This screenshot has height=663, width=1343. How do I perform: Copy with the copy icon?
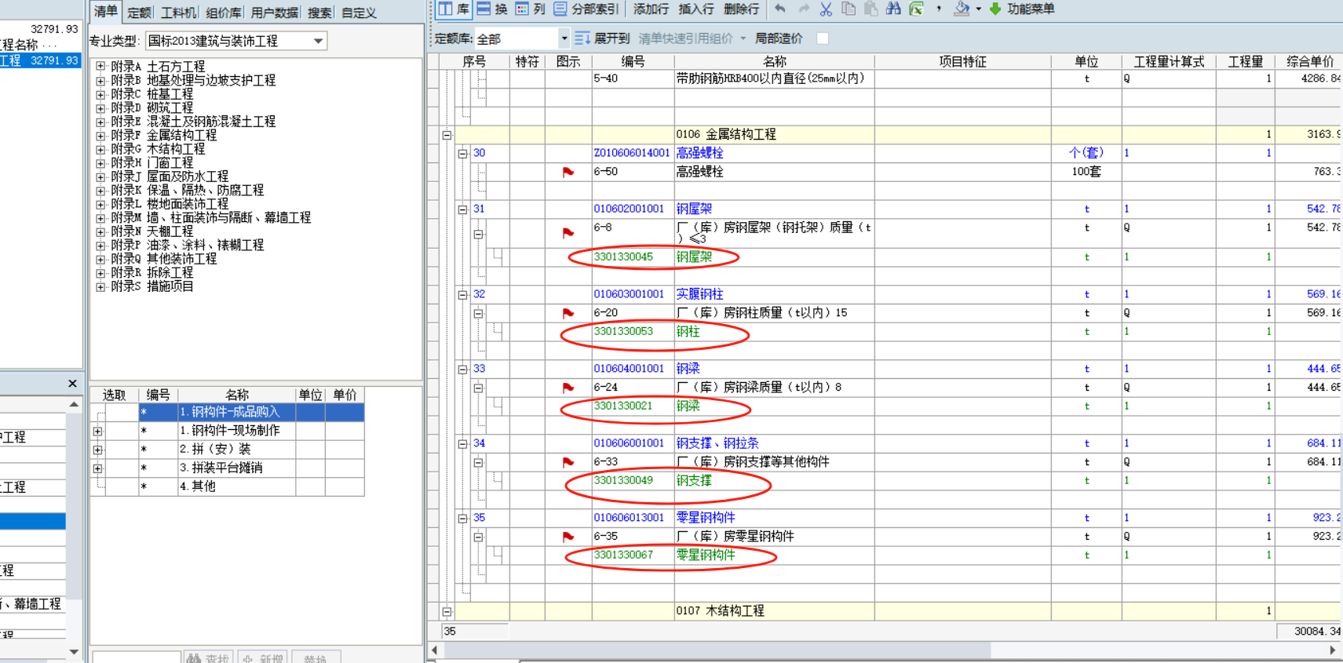pos(848,9)
